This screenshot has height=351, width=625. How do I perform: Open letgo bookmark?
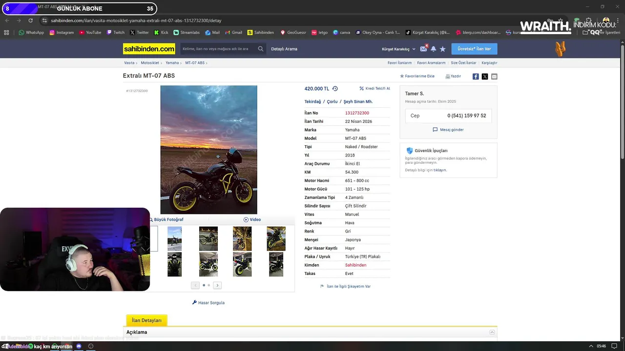tap(320, 33)
